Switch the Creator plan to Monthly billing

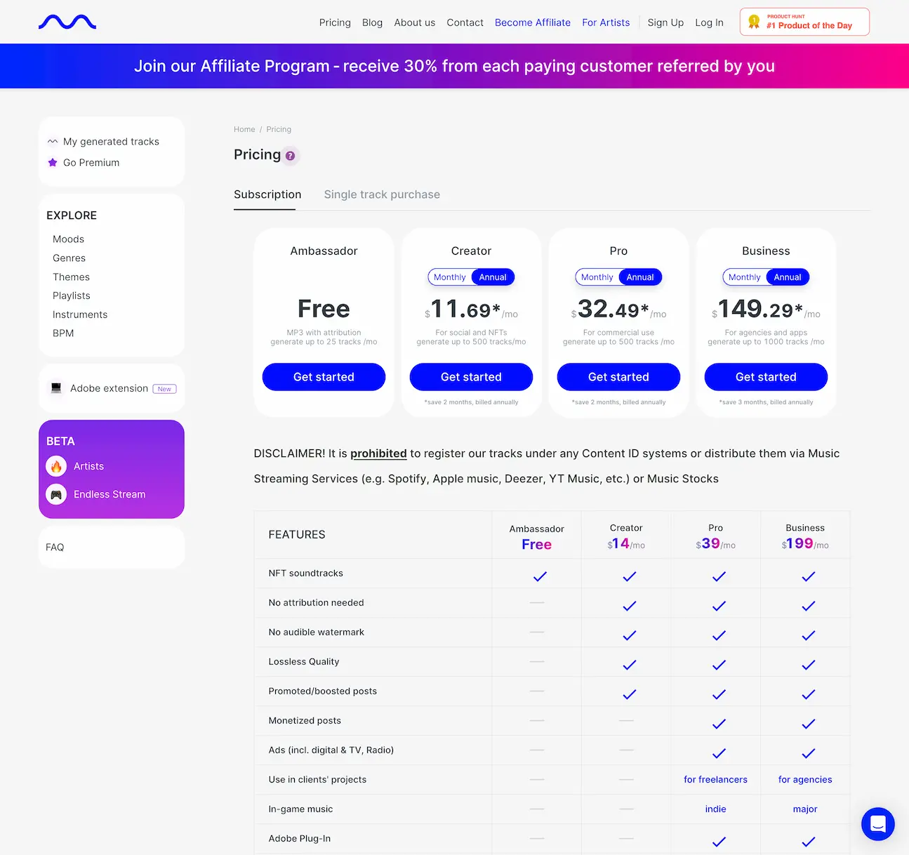(449, 277)
